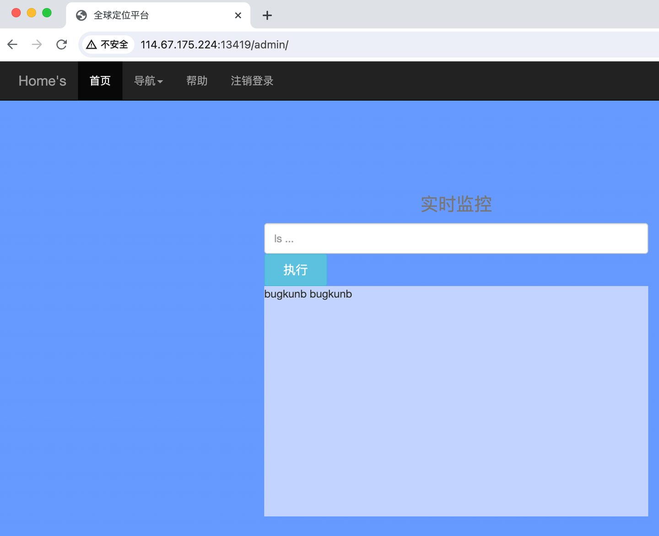
Task: Click the 'bugkunb bugkunb' output text
Action: tap(308, 294)
